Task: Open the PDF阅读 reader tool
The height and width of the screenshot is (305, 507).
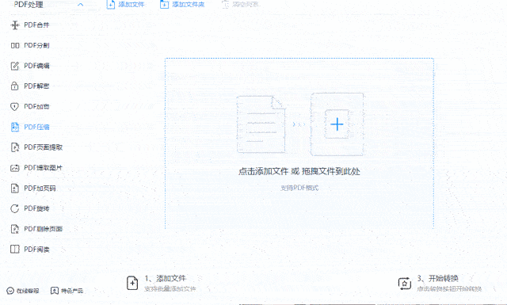Action: 30,249
